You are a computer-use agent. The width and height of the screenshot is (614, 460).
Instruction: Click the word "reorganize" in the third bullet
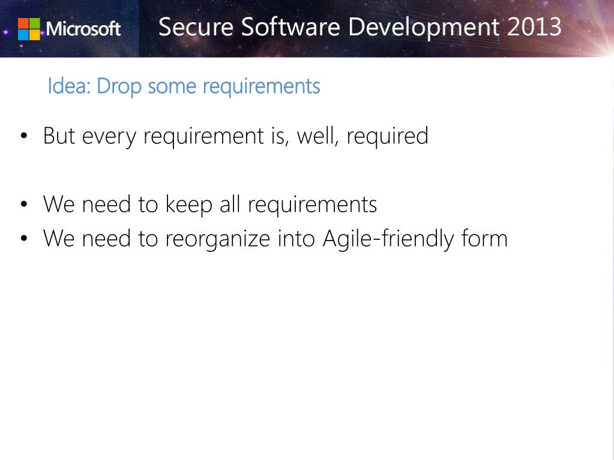[218, 239]
